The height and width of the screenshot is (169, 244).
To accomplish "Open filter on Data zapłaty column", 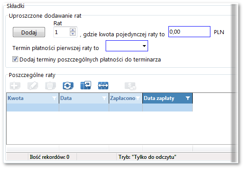I will (x=188, y=98).
